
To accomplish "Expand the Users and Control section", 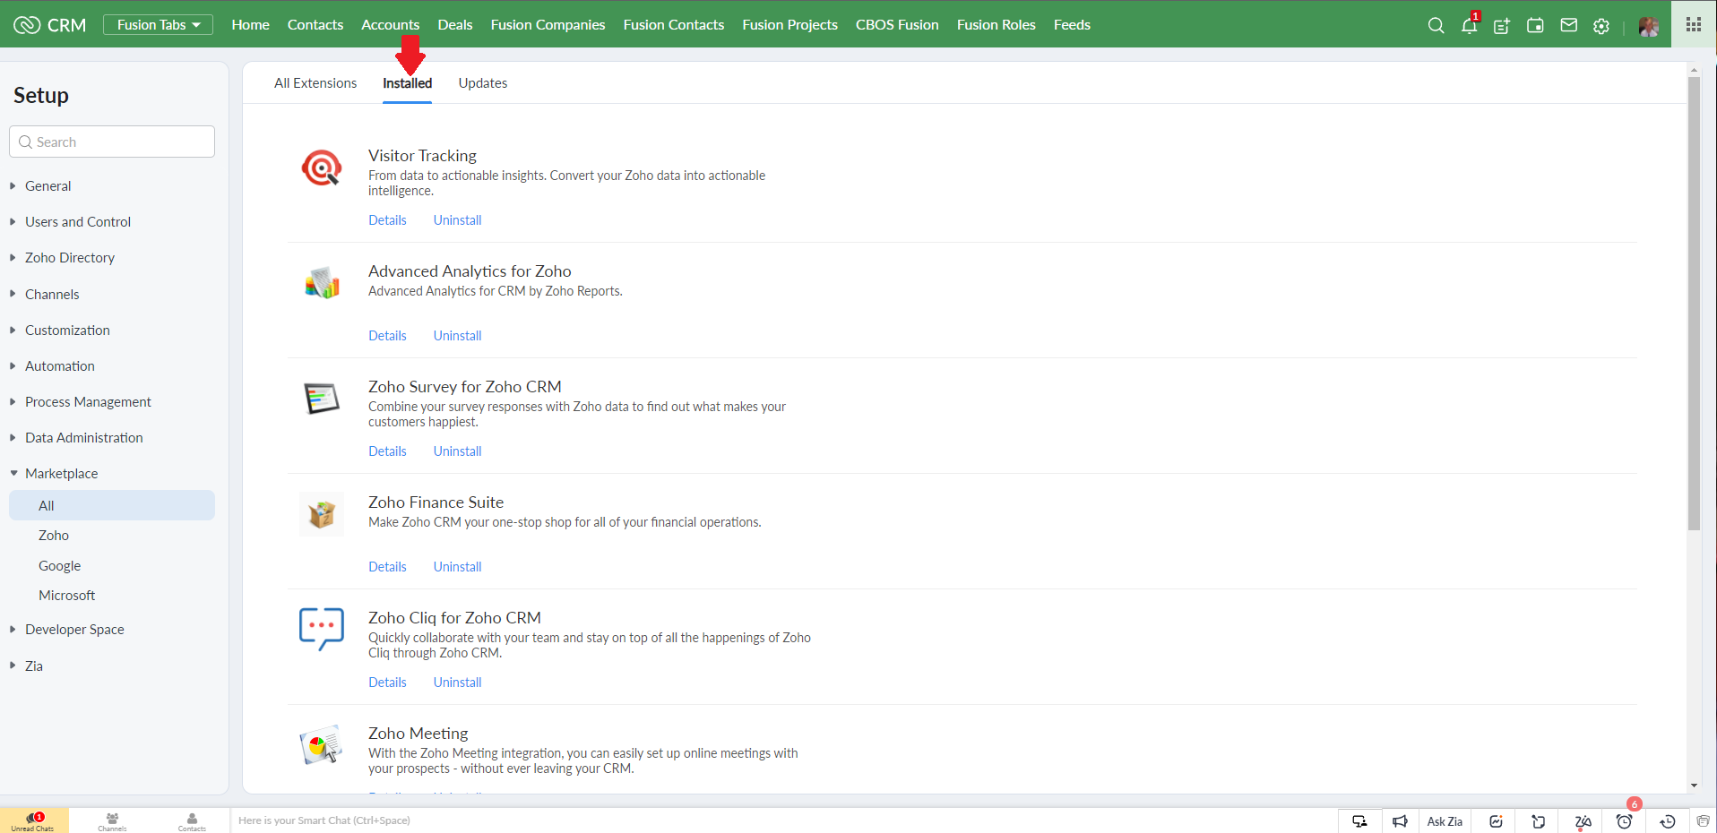I will pyautogui.click(x=77, y=222).
